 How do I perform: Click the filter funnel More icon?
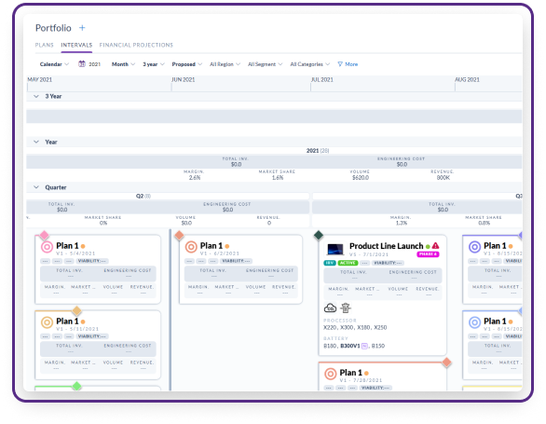(340, 64)
